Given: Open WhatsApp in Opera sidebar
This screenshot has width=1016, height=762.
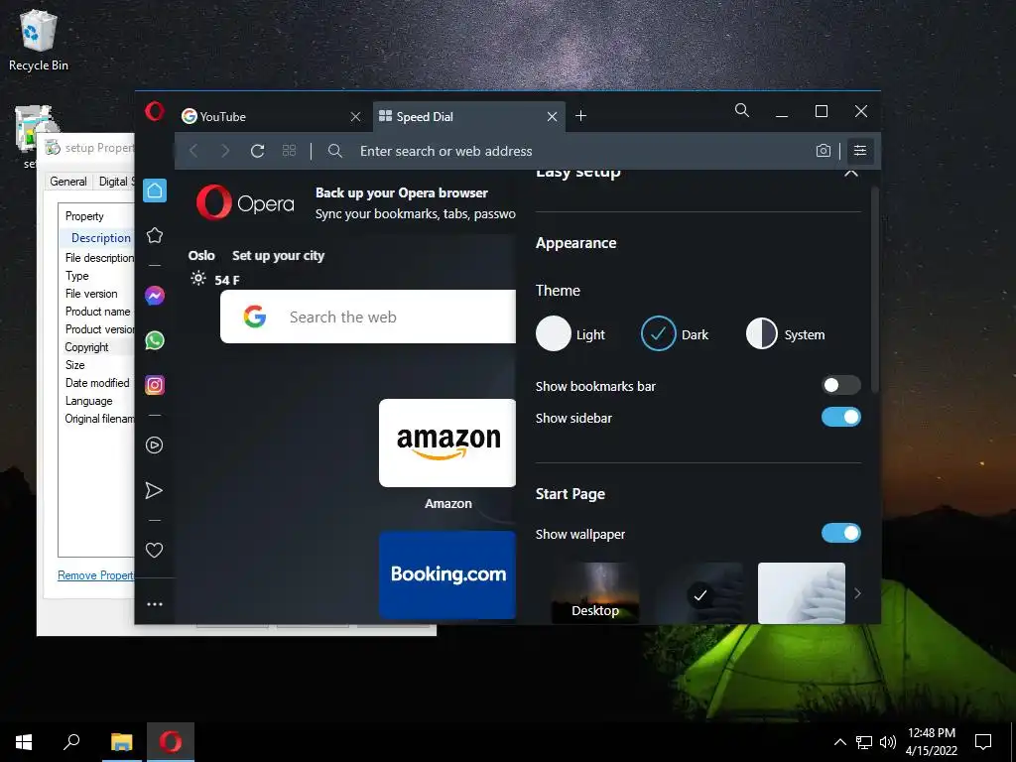Looking at the screenshot, I should [x=154, y=340].
